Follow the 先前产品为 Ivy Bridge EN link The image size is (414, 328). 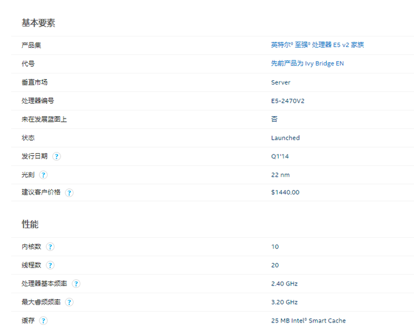tap(307, 64)
